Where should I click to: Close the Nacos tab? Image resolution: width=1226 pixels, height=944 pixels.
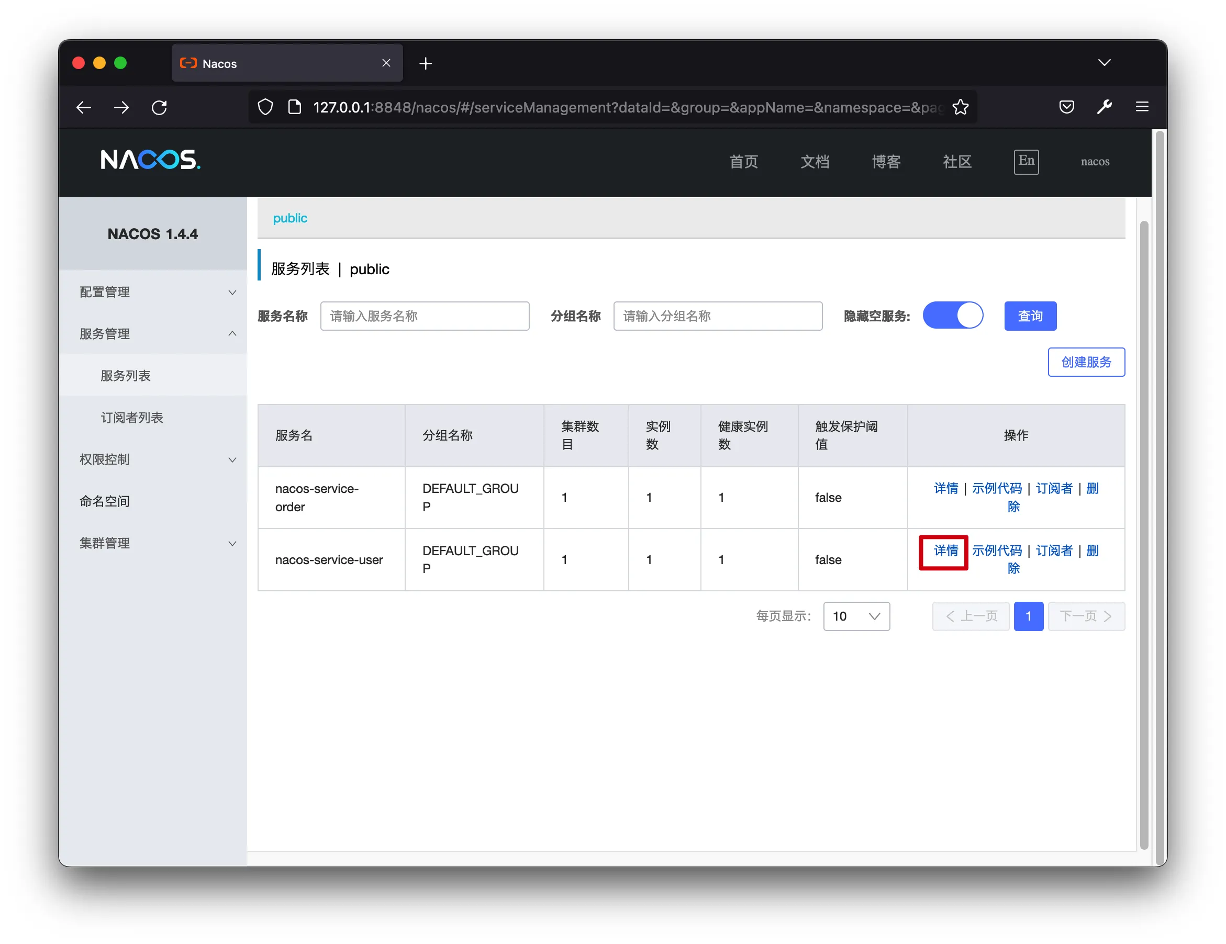(386, 63)
